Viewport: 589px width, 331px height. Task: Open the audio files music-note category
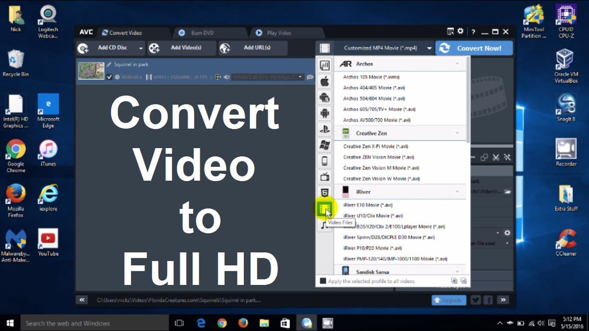323,225
